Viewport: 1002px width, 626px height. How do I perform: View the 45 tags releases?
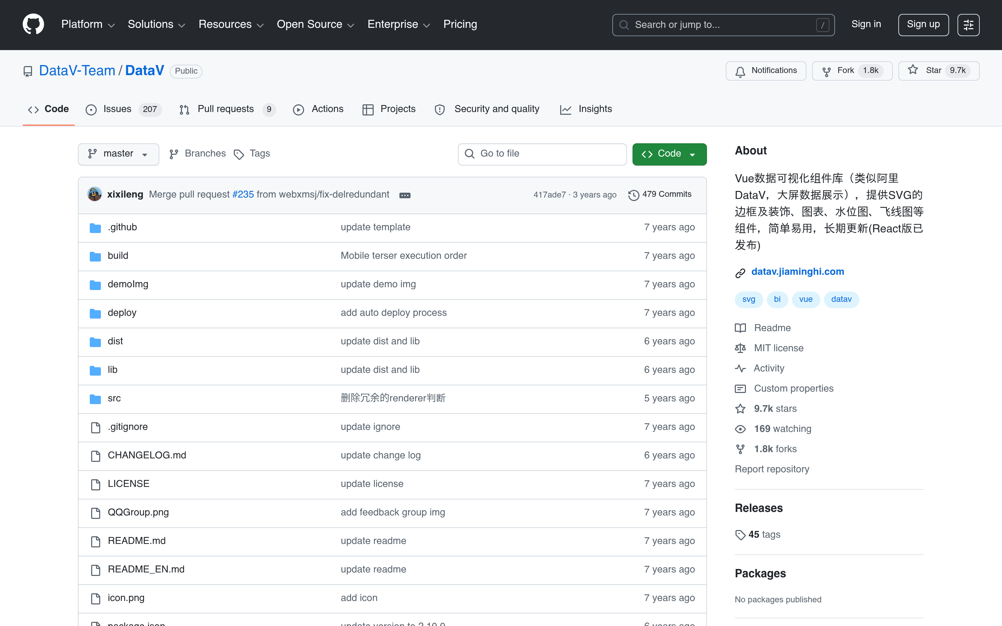(758, 535)
